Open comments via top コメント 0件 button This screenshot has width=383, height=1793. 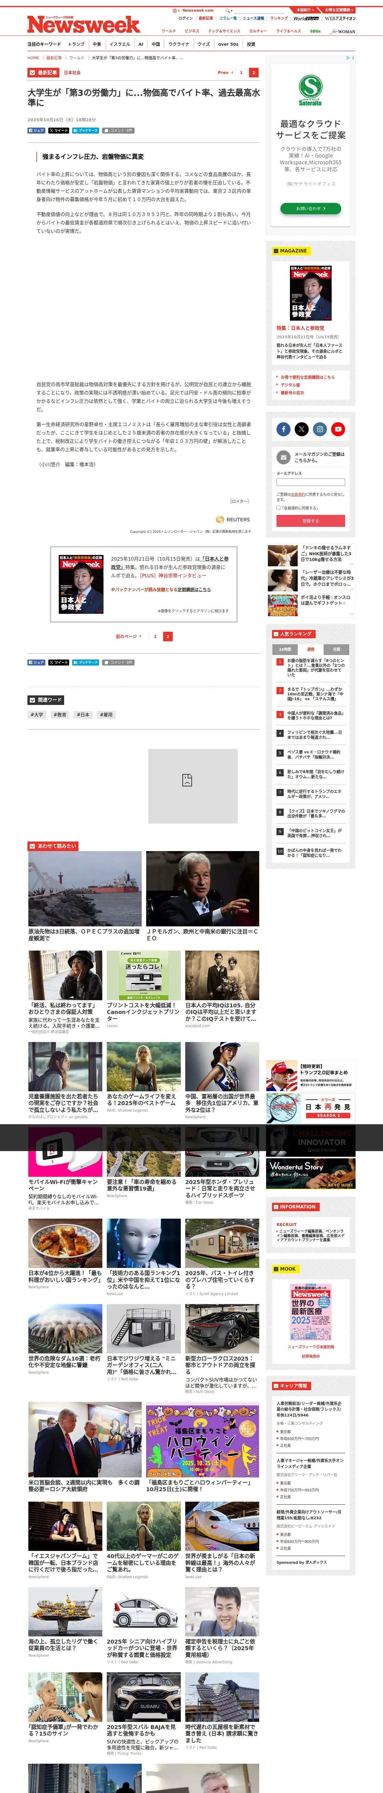coord(118,130)
